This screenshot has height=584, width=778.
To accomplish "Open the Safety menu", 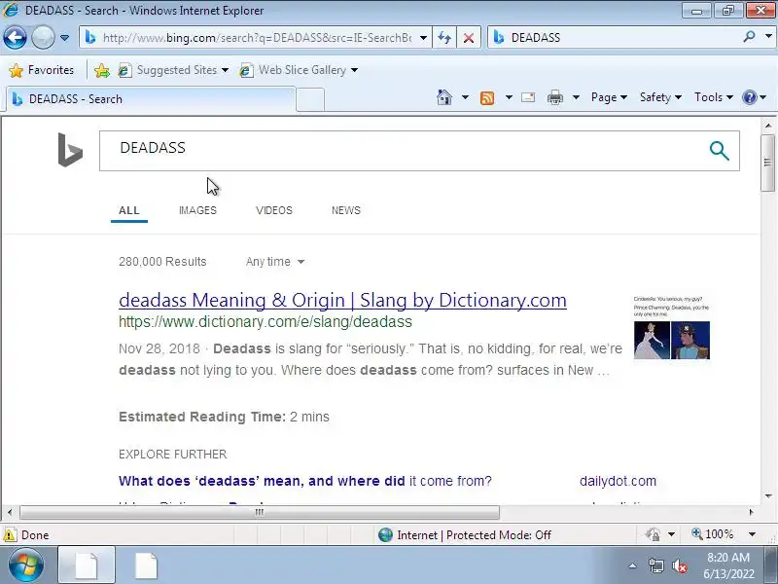I will (x=660, y=97).
